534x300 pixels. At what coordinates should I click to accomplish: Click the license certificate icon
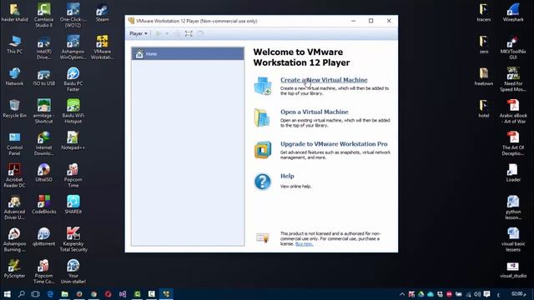pos(263,237)
